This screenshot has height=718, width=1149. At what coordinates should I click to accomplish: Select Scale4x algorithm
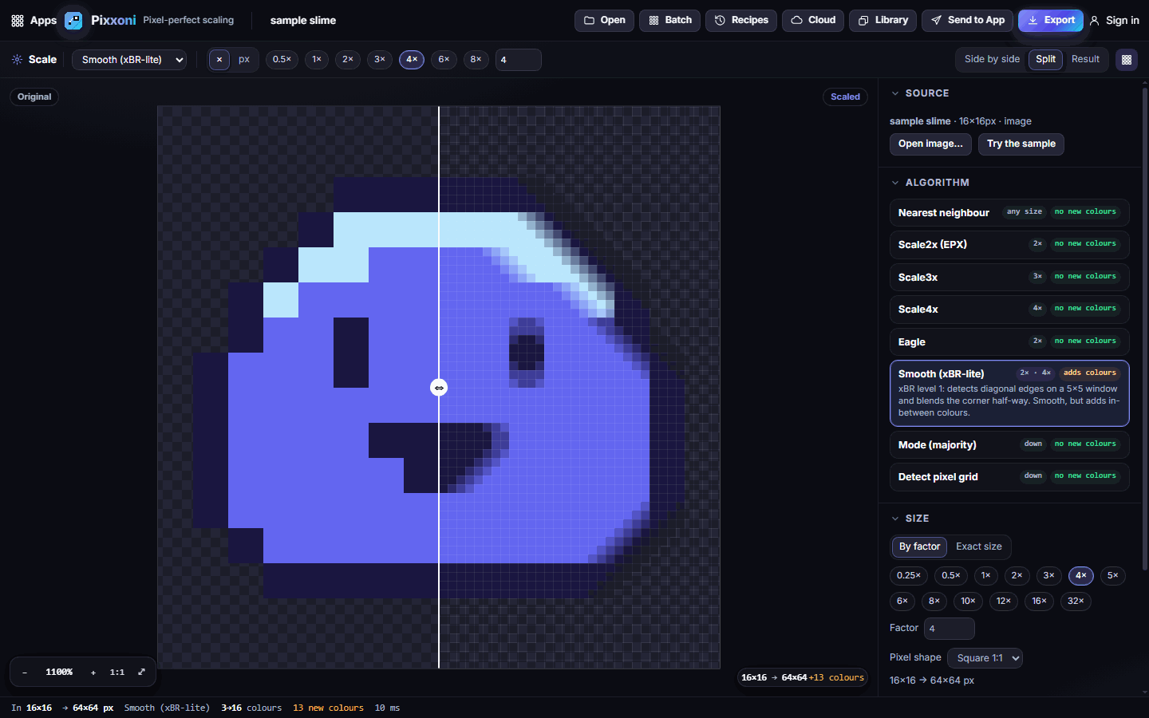pyautogui.click(x=1009, y=309)
